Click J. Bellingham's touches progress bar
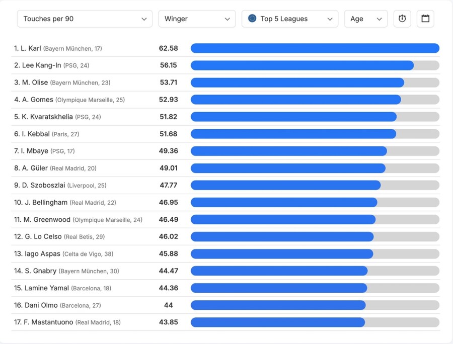The image size is (453, 344). pyautogui.click(x=284, y=202)
